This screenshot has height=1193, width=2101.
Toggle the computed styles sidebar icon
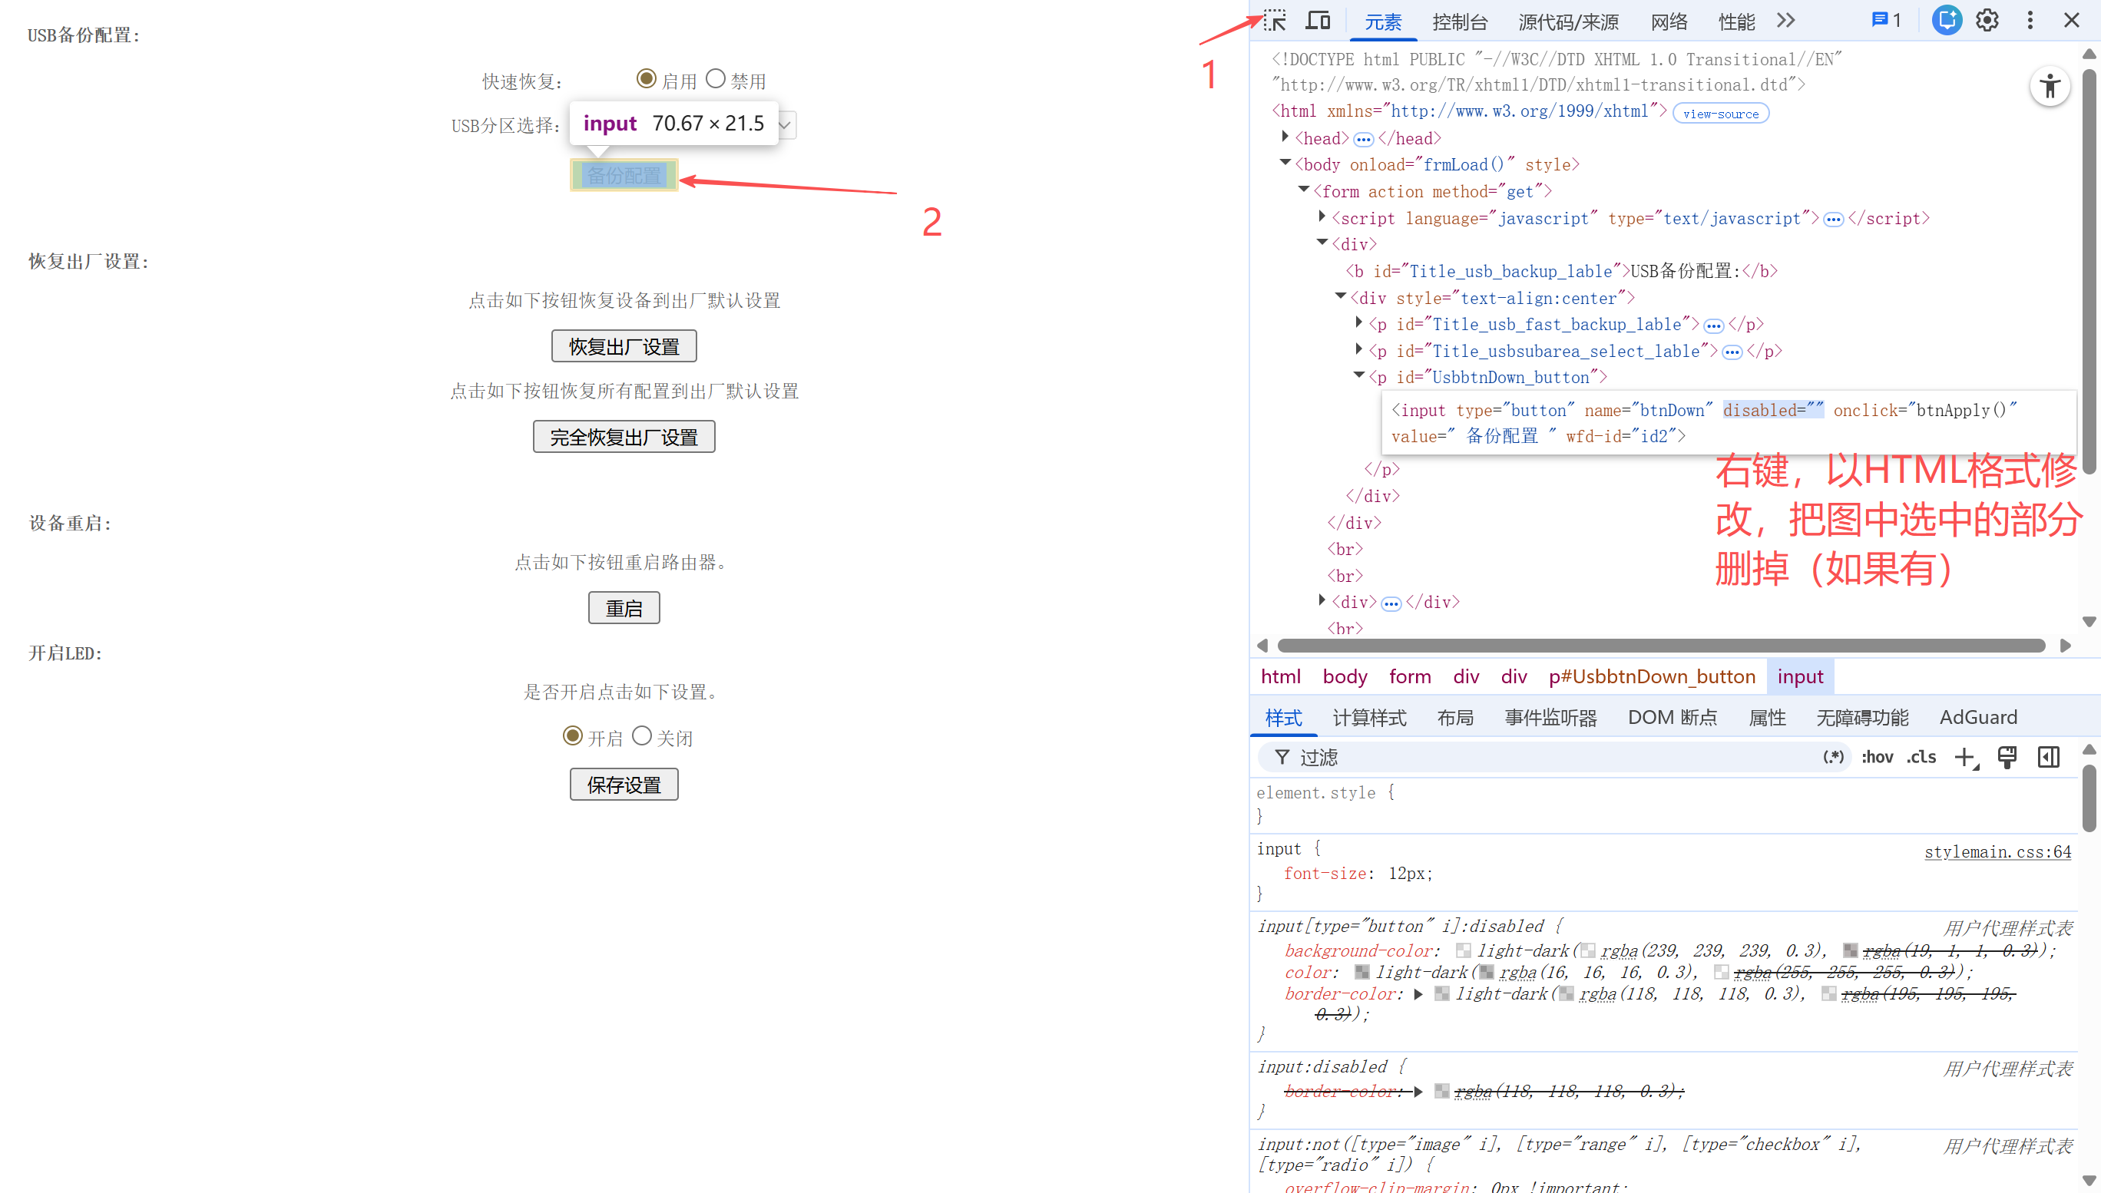click(2048, 757)
